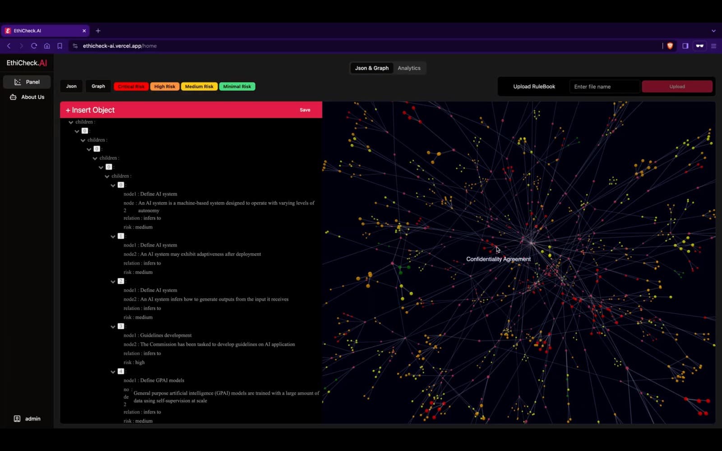The height and width of the screenshot is (451, 722).
Task: Toggle the browser sidebar panel icon
Action: pyautogui.click(x=685, y=46)
